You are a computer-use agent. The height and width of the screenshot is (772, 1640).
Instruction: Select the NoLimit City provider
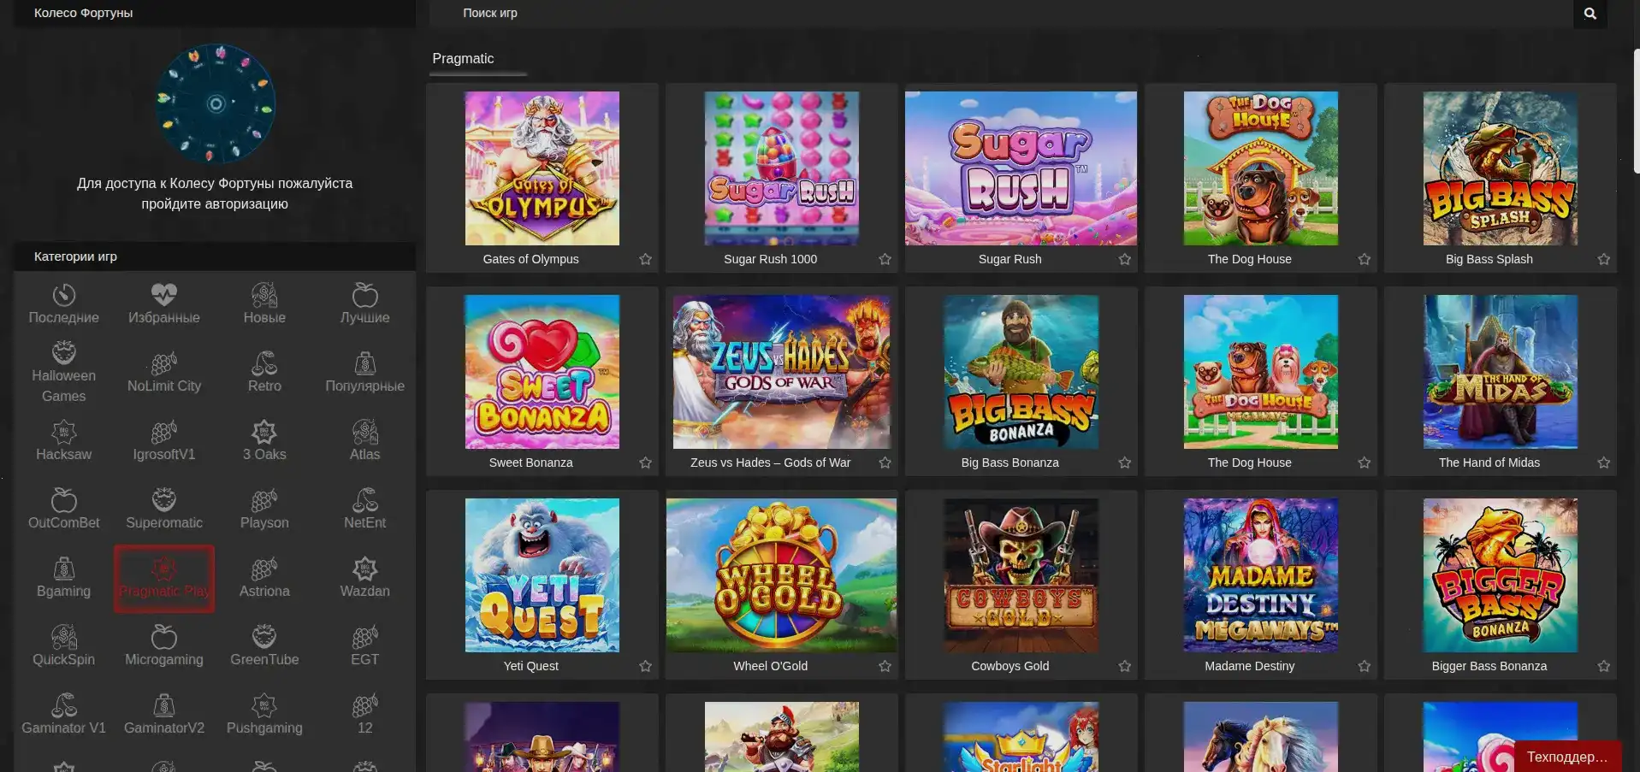tap(163, 373)
